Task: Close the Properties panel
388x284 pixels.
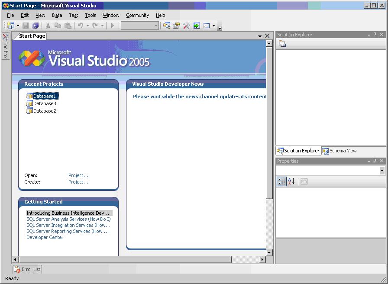Action: [x=382, y=161]
